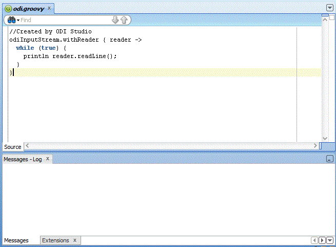
Task: Minimize the Messages log panel
Action: 330,159
